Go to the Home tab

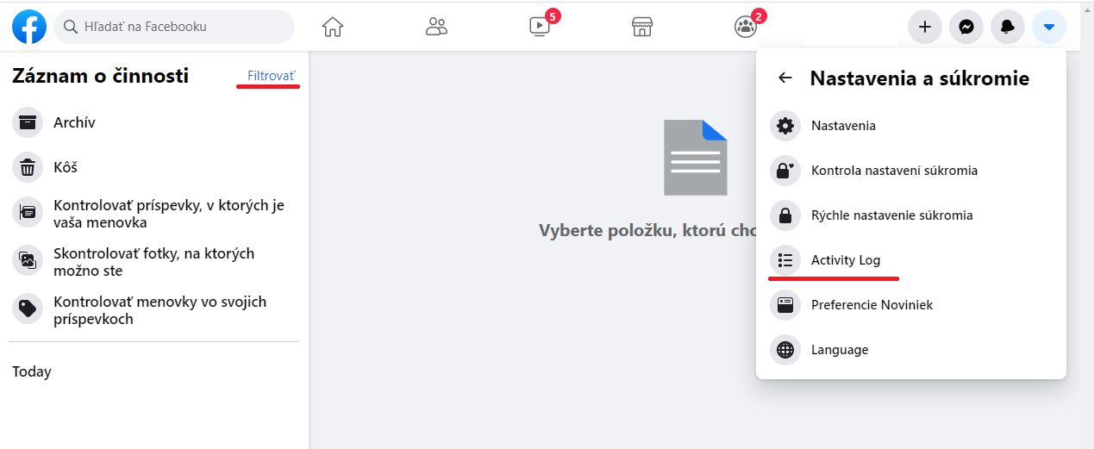[x=333, y=27]
